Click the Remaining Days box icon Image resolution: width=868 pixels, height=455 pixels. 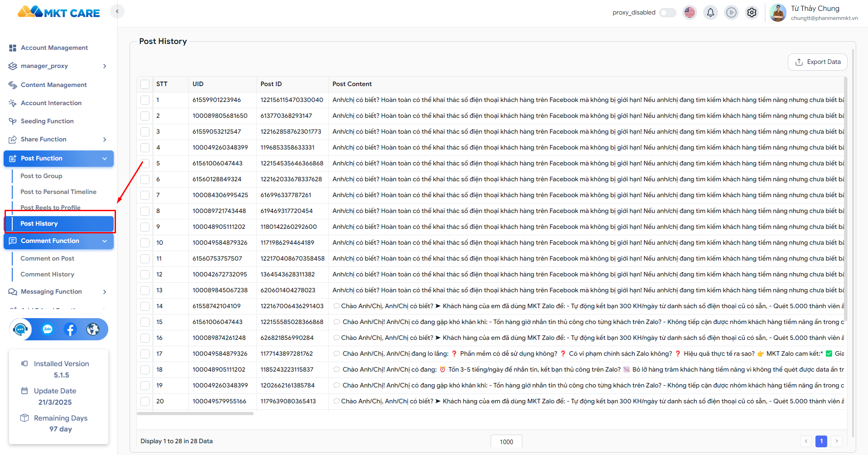[24, 418]
